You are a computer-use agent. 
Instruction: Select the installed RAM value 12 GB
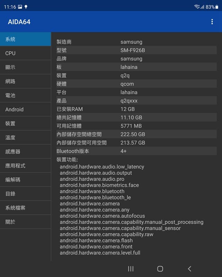tap(127, 109)
